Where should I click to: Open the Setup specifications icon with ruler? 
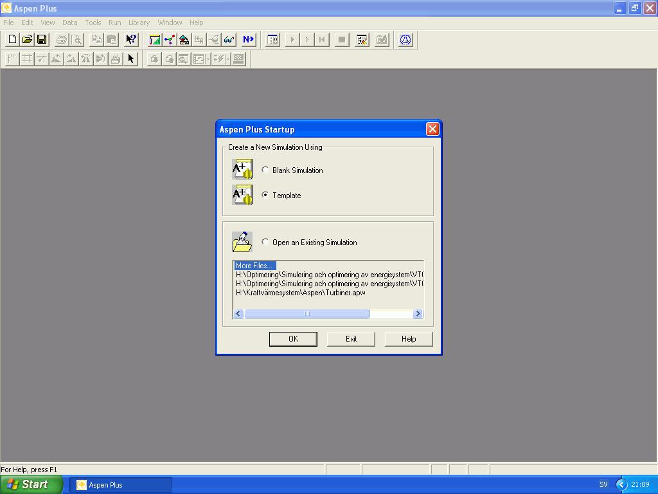[155, 39]
